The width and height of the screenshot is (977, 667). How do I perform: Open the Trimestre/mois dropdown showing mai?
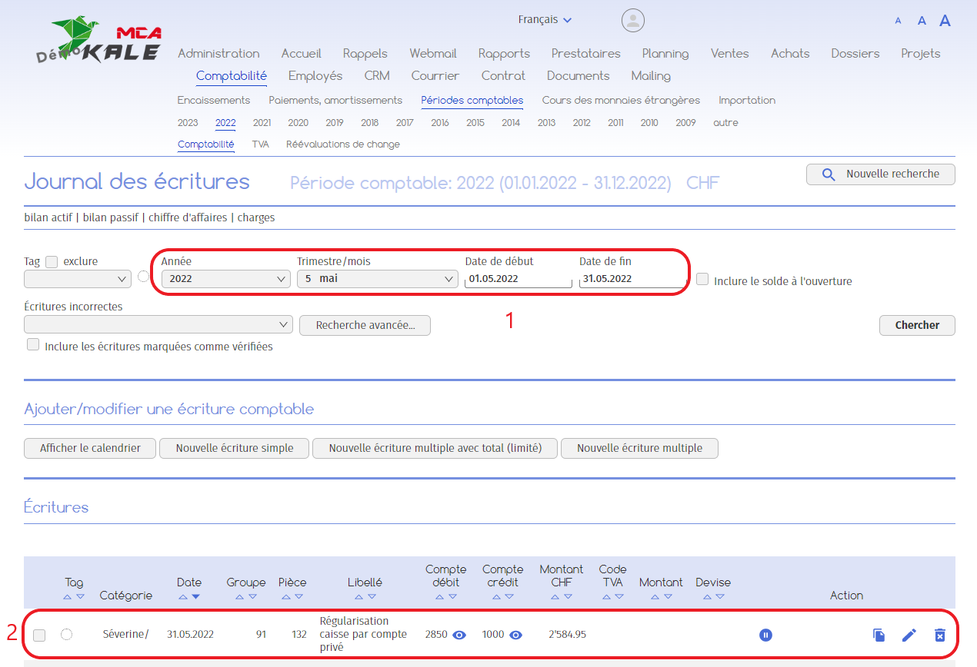[x=378, y=278]
